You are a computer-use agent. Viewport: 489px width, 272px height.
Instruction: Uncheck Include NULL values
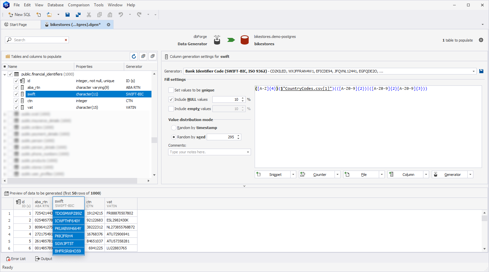(171, 99)
